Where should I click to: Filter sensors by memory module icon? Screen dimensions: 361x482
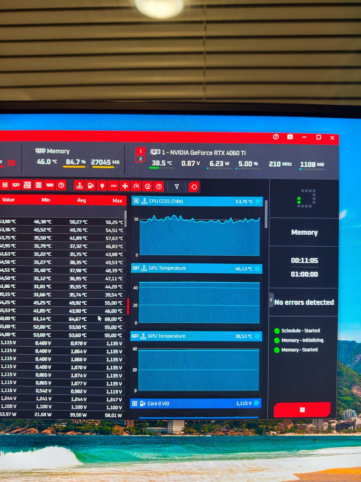[x=50, y=185]
